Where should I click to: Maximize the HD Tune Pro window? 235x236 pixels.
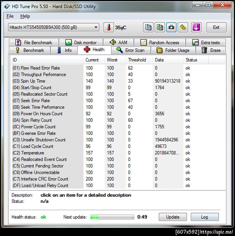[x=208, y=5]
